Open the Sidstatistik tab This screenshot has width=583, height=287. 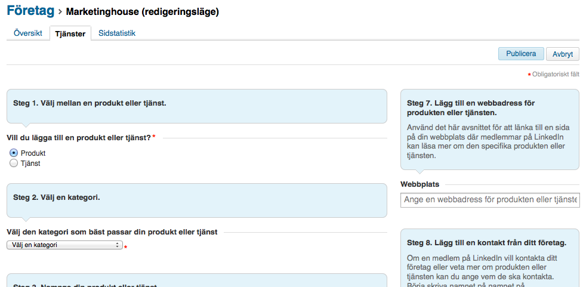coord(117,33)
